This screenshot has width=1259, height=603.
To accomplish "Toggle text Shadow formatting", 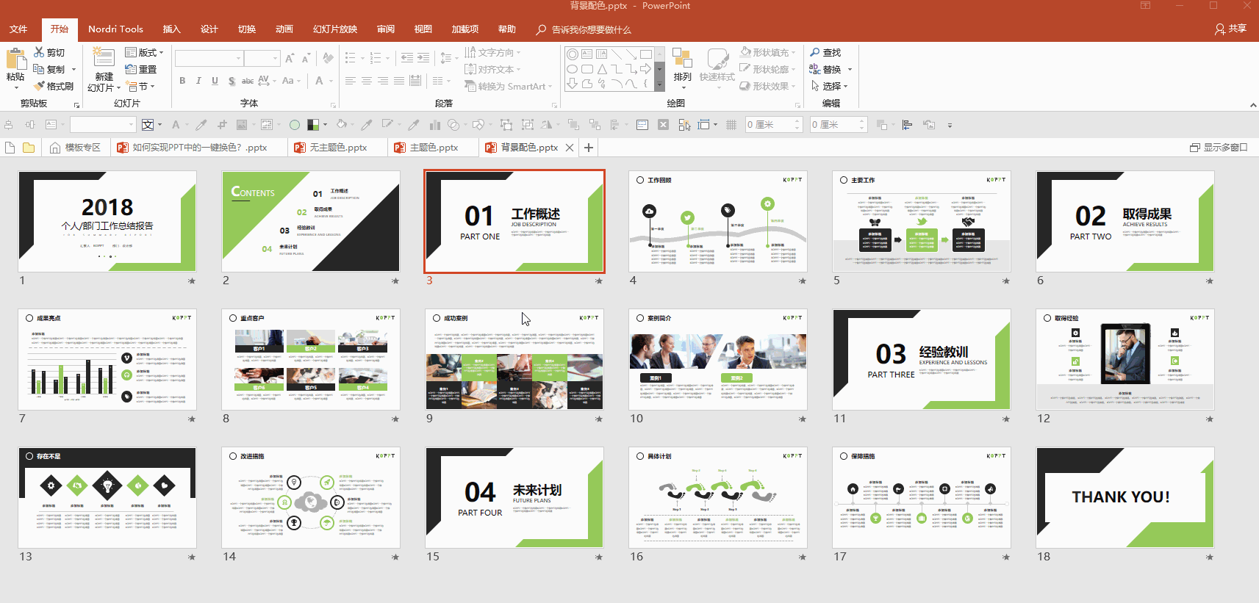I will pyautogui.click(x=232, y=81).
